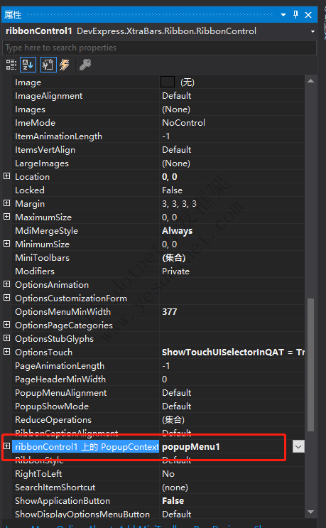Click the Locked property False value
The height and width of the screenshot is (528, 326).
pyautogui.click(x=173, y=190)
